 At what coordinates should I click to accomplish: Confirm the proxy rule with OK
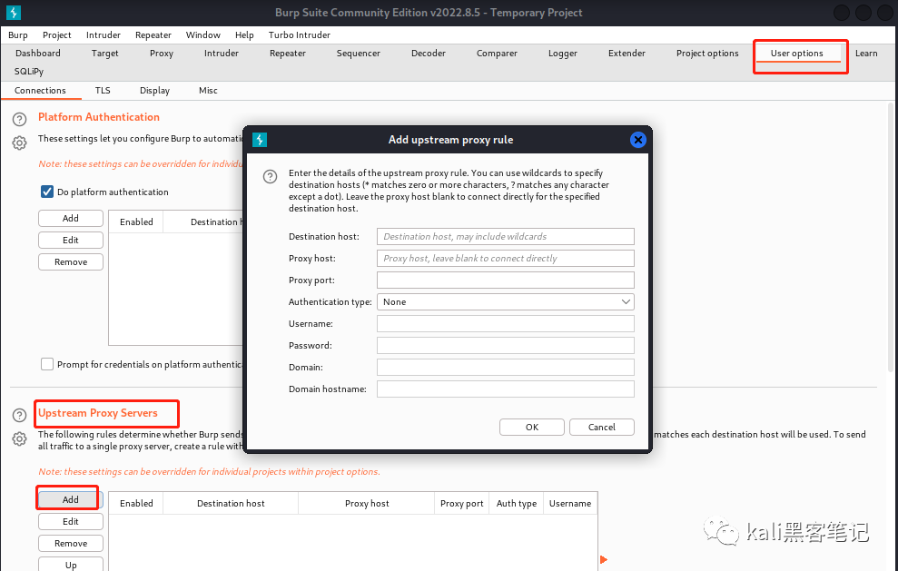531,427
